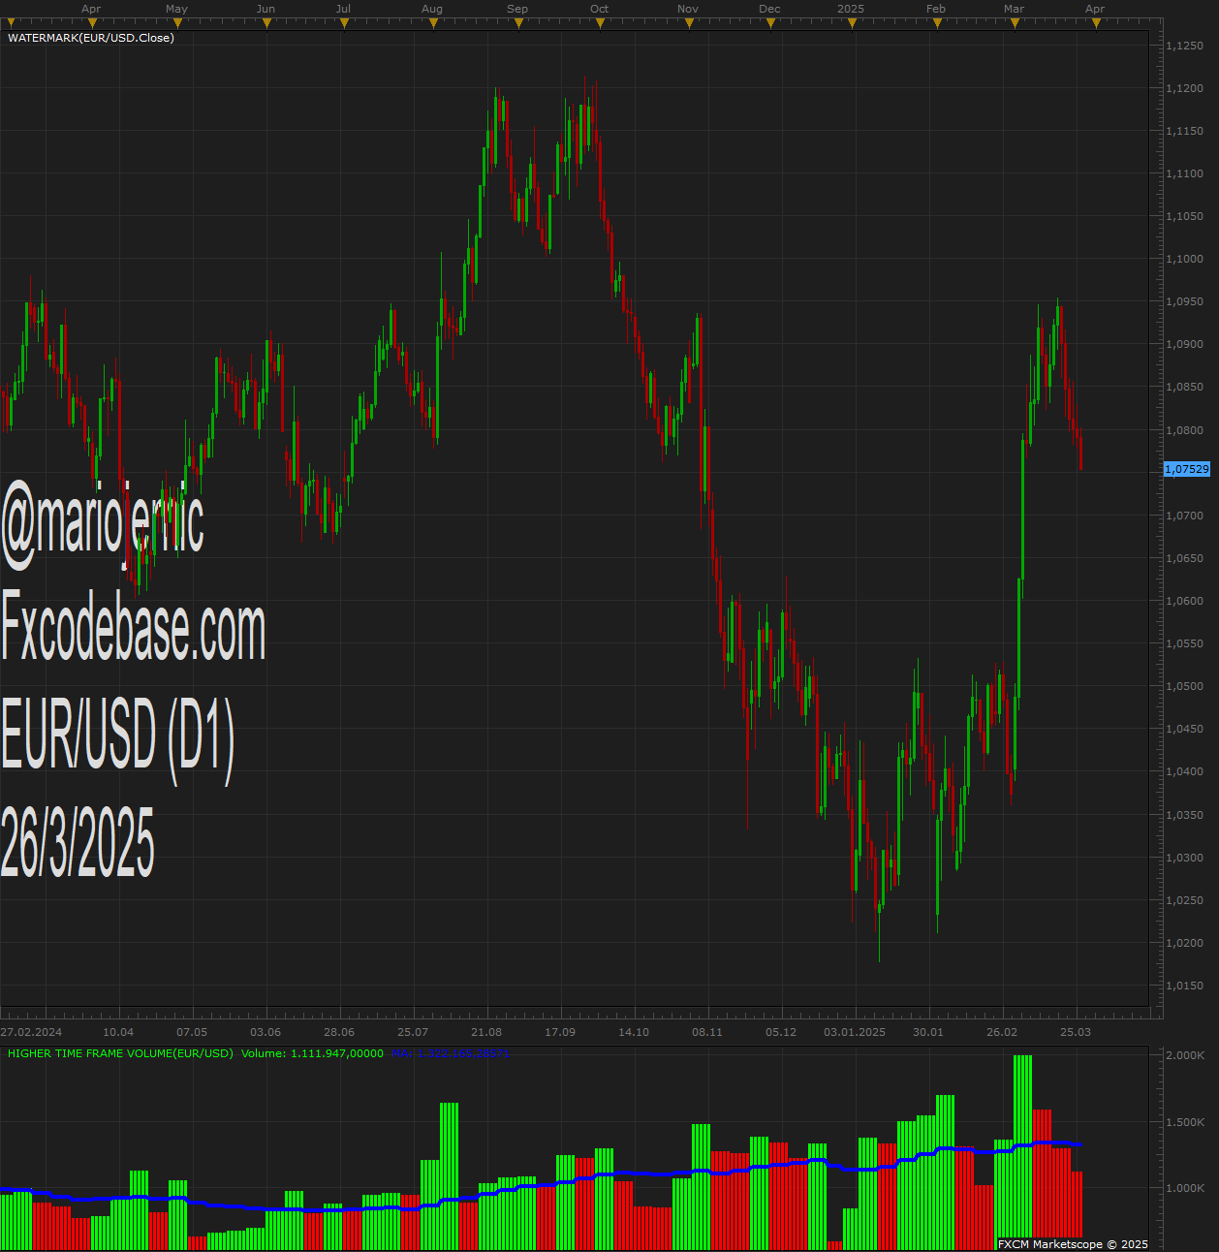Click the 1,1000 price axis label

pos(1185,259)
